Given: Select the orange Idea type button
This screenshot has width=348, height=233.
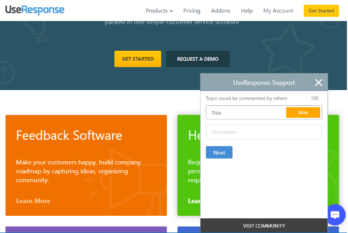Looking at the screenshot, I should click(x=303, y=113).
